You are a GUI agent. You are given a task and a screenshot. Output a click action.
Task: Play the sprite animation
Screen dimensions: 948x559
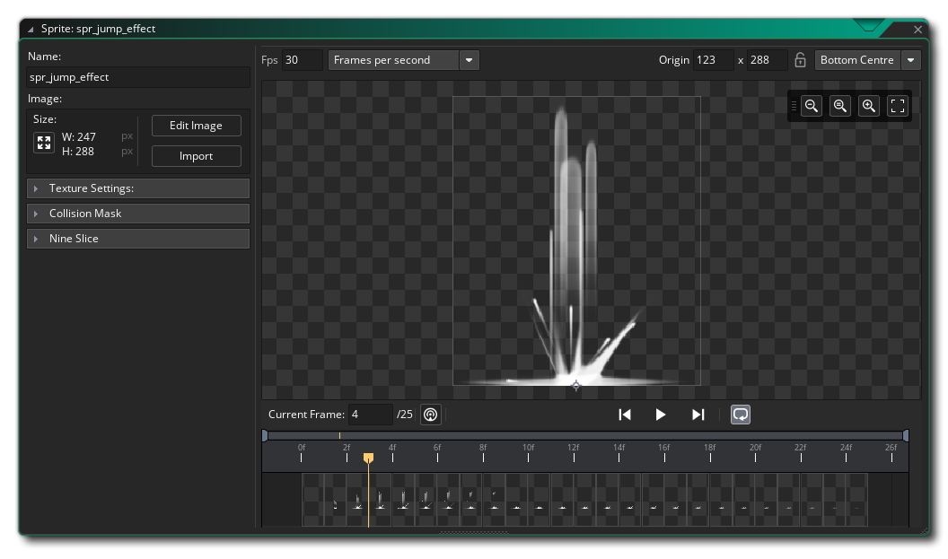(x=661, y=415)
